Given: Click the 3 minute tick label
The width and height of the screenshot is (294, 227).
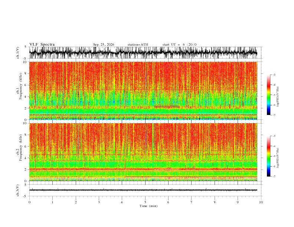Looking at the screenshot, I should [x=99, y=202].
